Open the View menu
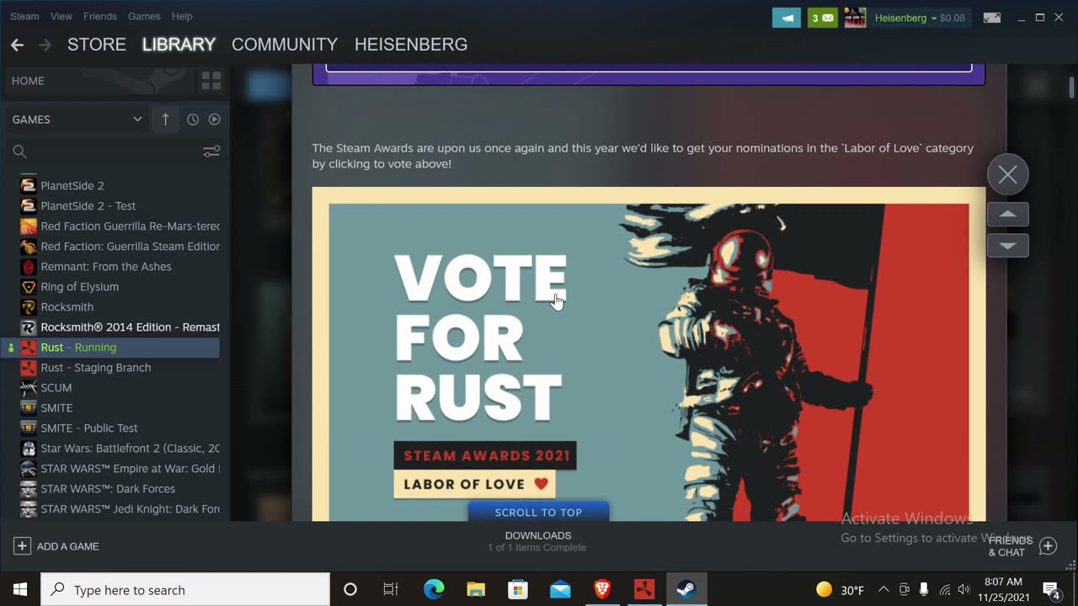 tap(61, 16)
